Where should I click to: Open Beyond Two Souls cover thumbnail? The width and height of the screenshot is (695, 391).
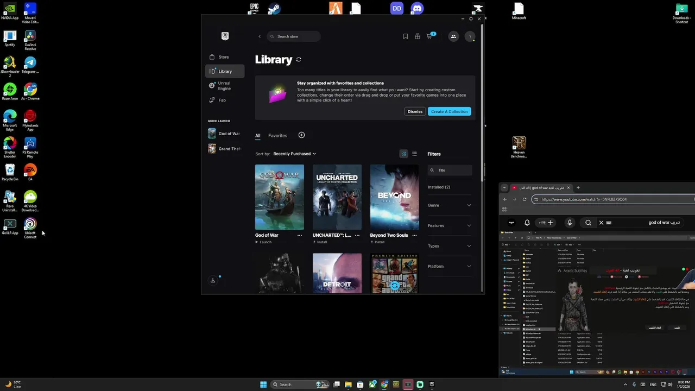pos(395,197)
